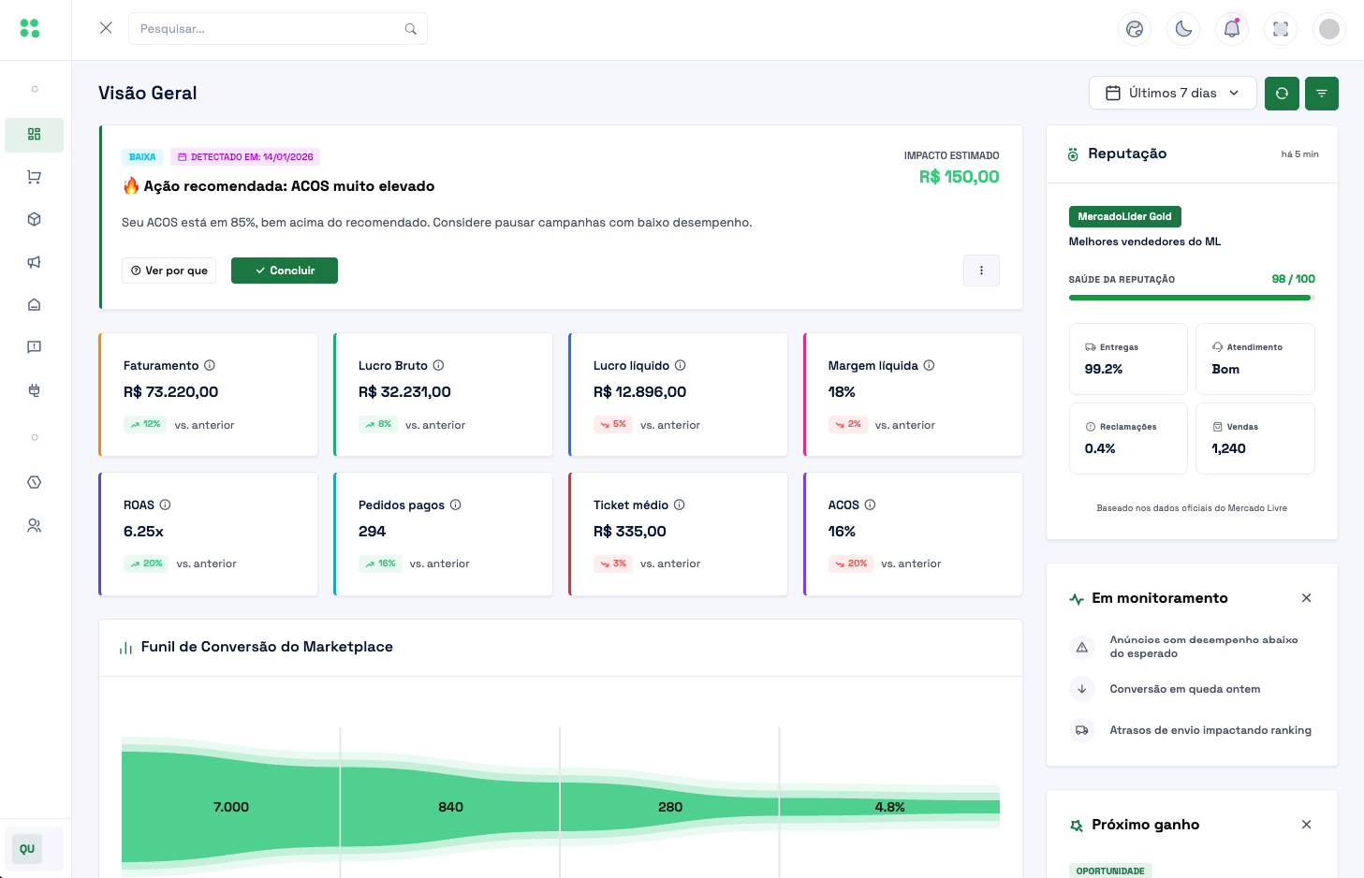Open the users sidebar icon
The width and height of the screenshot is (1364, 878).
click(x=34, y=526)
